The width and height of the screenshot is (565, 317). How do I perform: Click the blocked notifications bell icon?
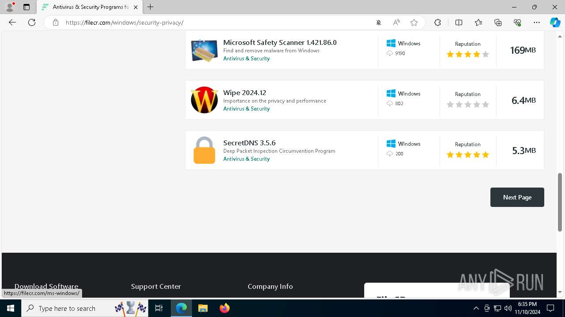[x=379, y=22]
